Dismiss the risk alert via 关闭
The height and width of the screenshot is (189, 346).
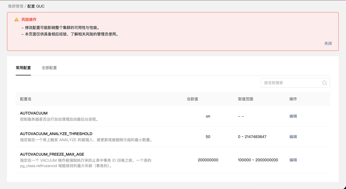[x=328, y=43]
